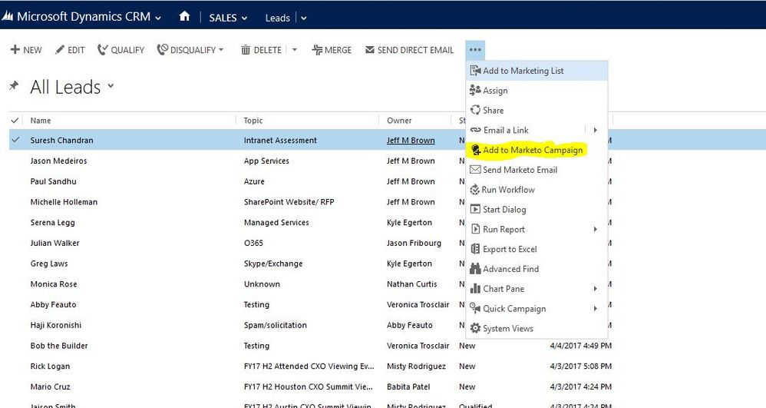The width and height of the screenshot is (766, 408).
Task: Select Export to Excel
Action: click(537, 249)
